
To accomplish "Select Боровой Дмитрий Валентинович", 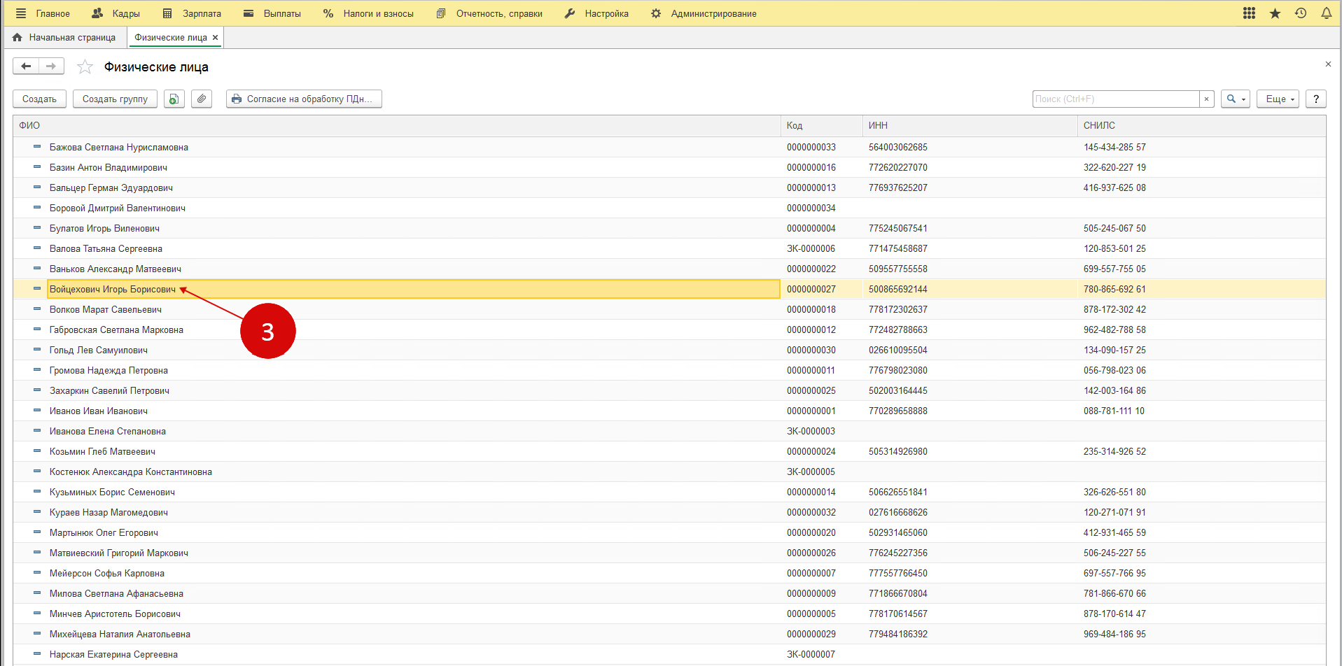I will click(x=118, y=208).
